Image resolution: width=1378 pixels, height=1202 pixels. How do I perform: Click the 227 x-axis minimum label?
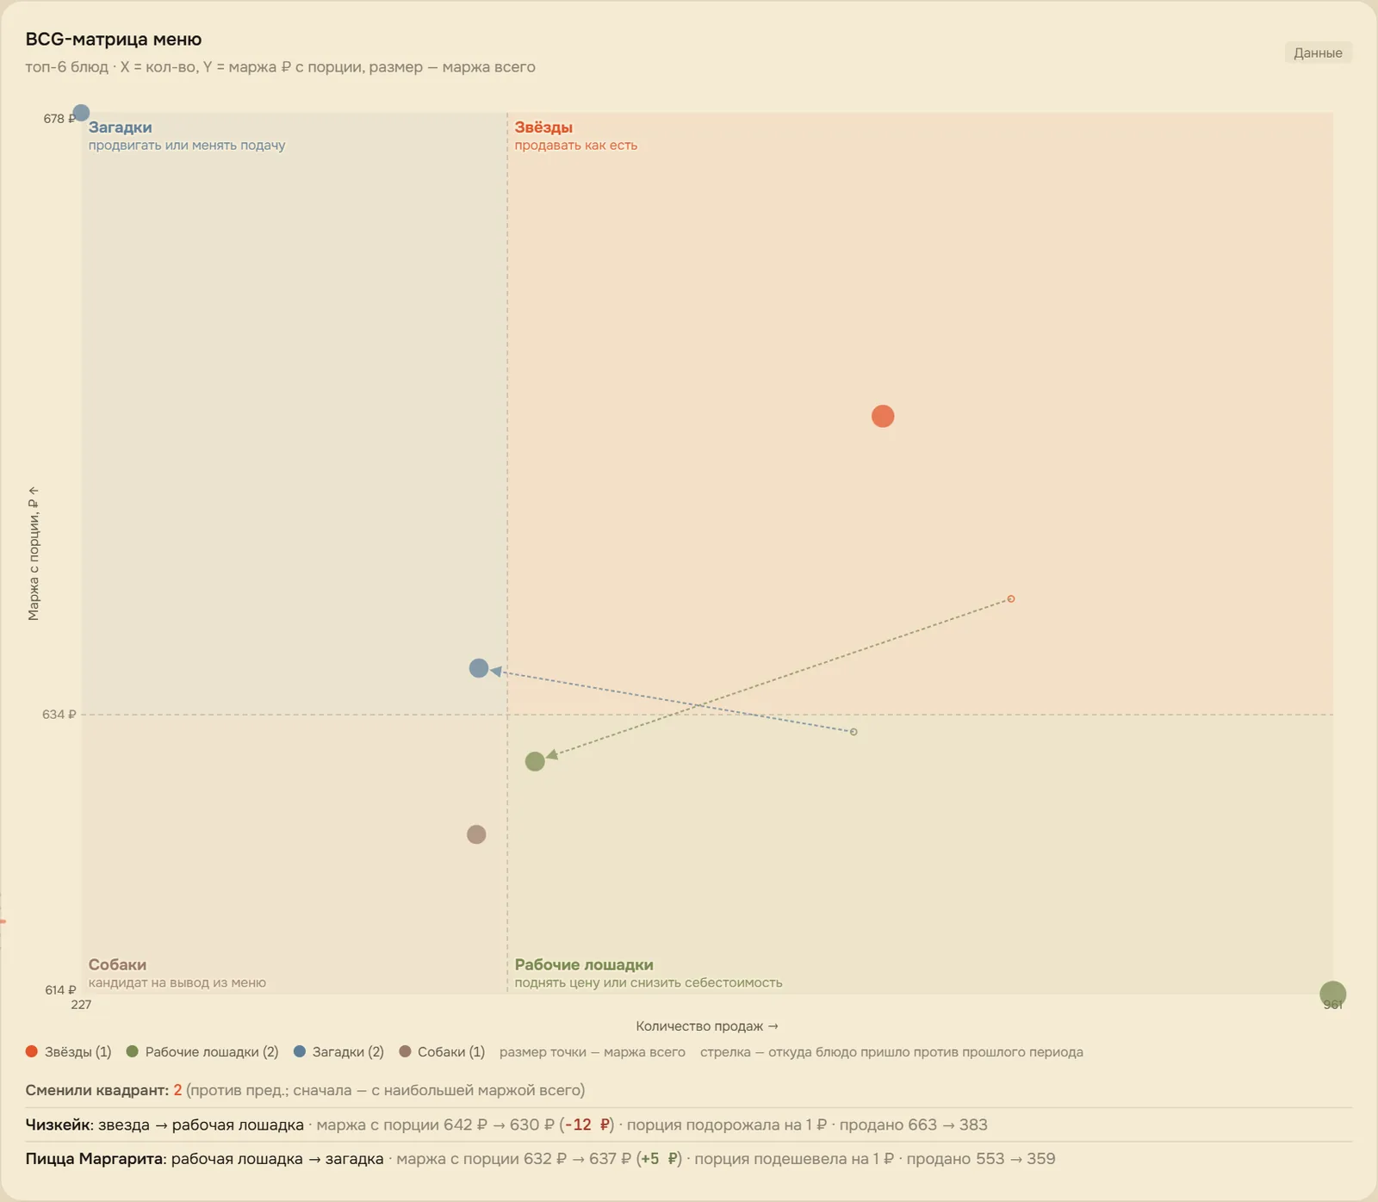[x=81, y=1005]
